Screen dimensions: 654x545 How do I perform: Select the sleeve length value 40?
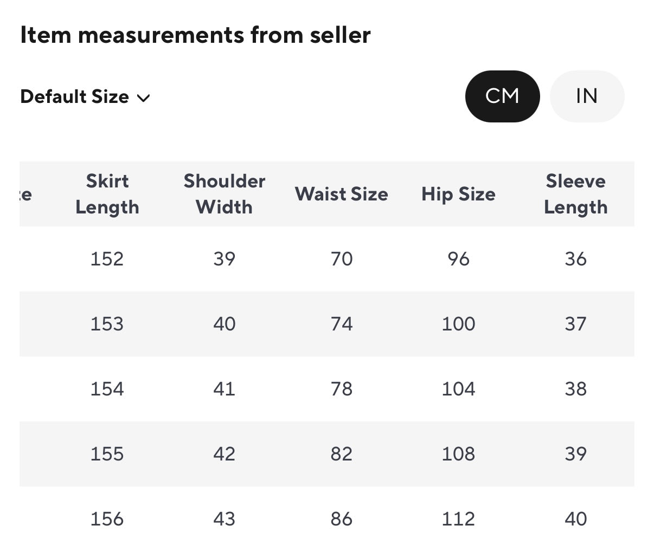[x=575, y=519]
